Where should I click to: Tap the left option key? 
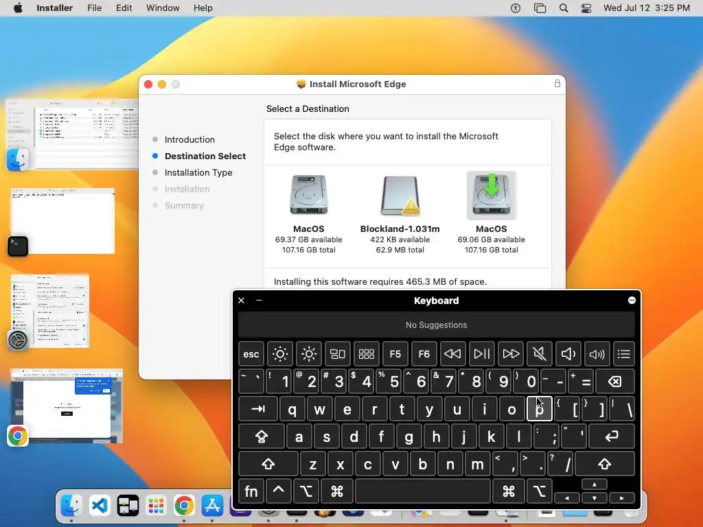(306, 491)
